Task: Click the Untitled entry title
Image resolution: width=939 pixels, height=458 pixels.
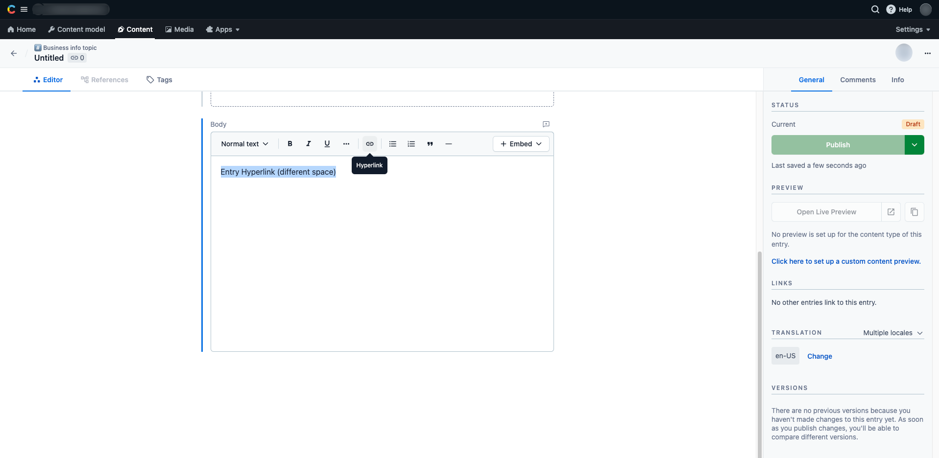Action: point(49,58)
